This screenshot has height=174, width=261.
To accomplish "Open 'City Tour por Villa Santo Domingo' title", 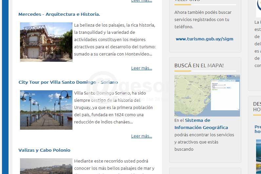I will click(x=68, y=82).
